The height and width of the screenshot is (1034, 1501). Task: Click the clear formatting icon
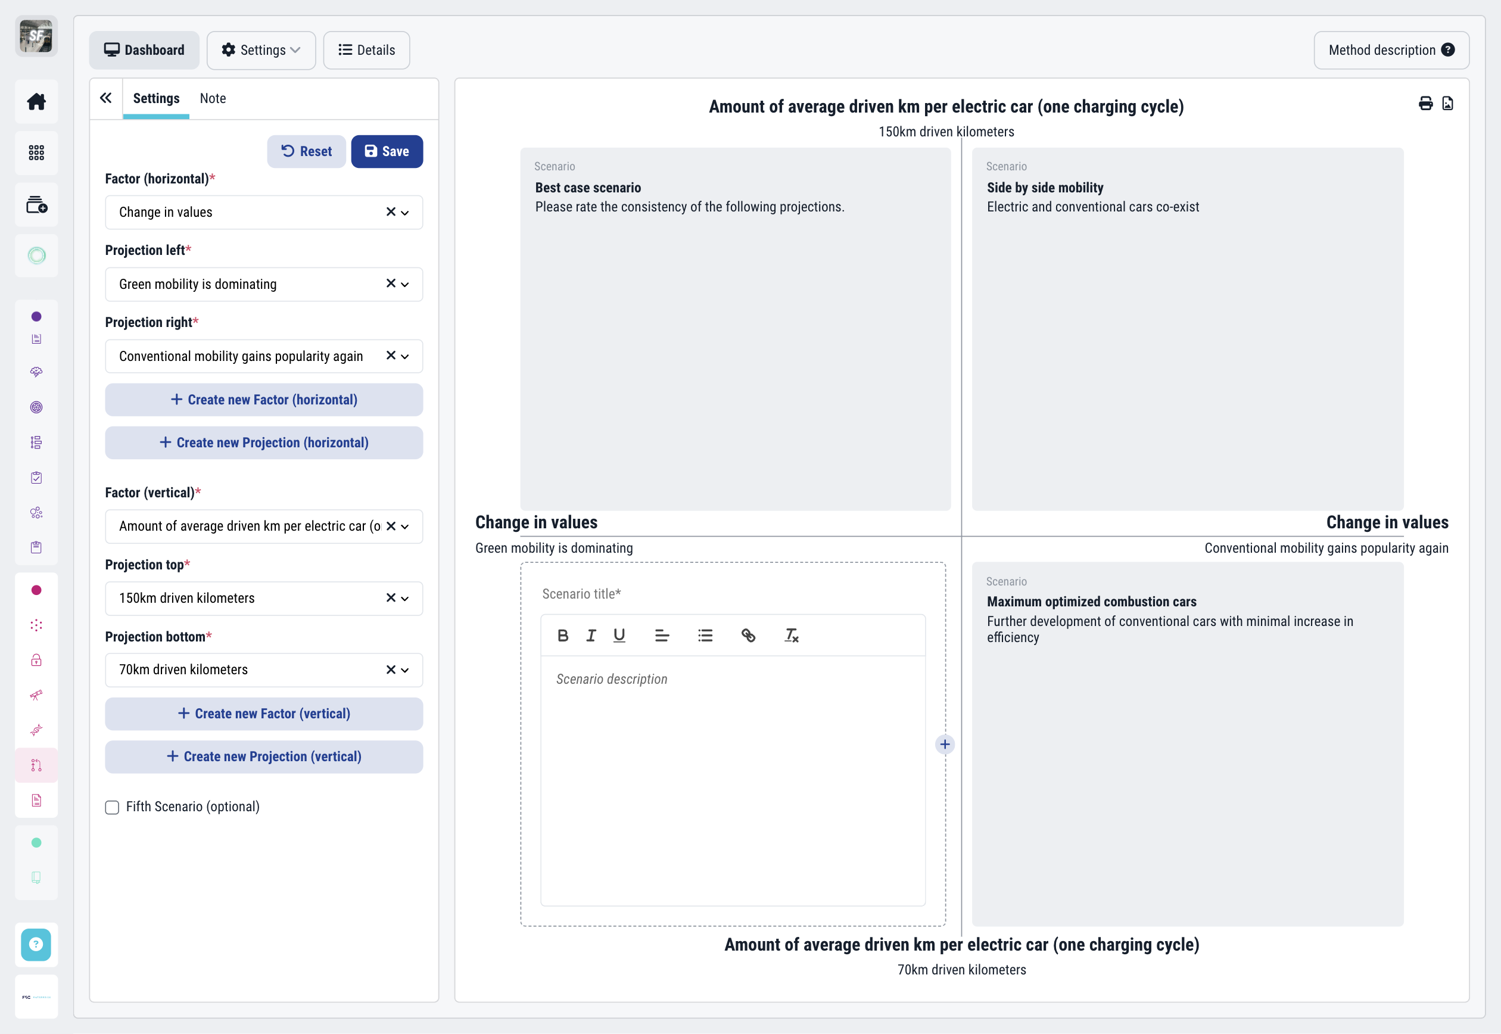[x=791, y=636]
